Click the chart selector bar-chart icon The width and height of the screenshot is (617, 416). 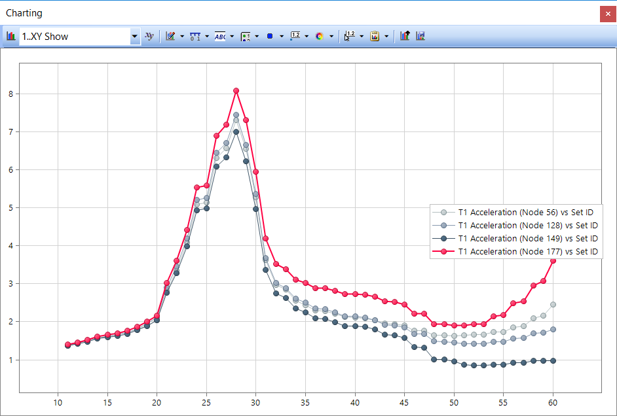point(10,36)
